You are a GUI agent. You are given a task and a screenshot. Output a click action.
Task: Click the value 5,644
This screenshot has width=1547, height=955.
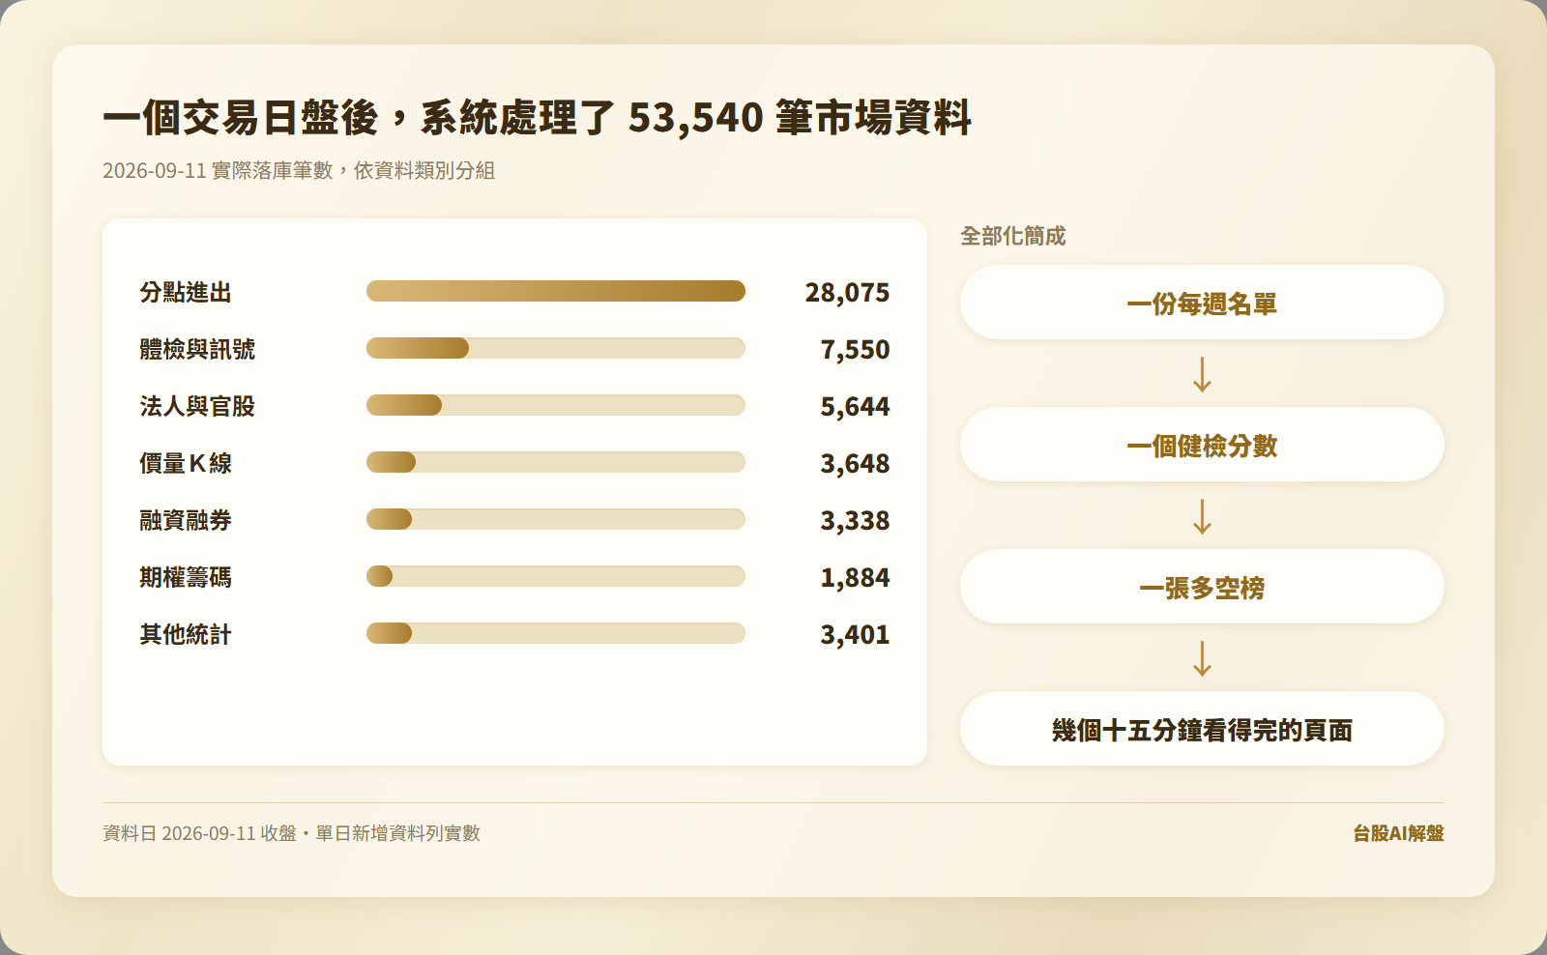tap(855, 406)
